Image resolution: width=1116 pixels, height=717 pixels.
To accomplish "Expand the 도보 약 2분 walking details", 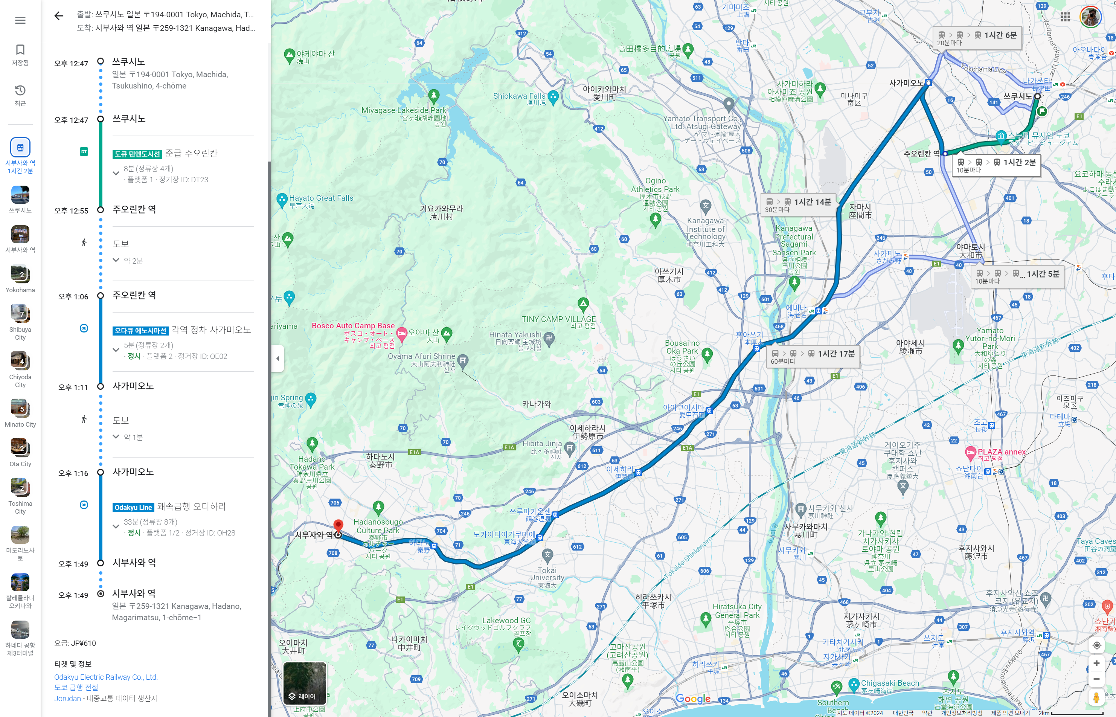I will point(116,260).
